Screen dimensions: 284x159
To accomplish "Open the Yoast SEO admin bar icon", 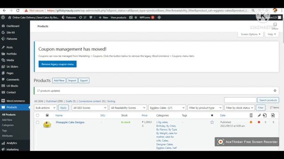I will [131, 18].
